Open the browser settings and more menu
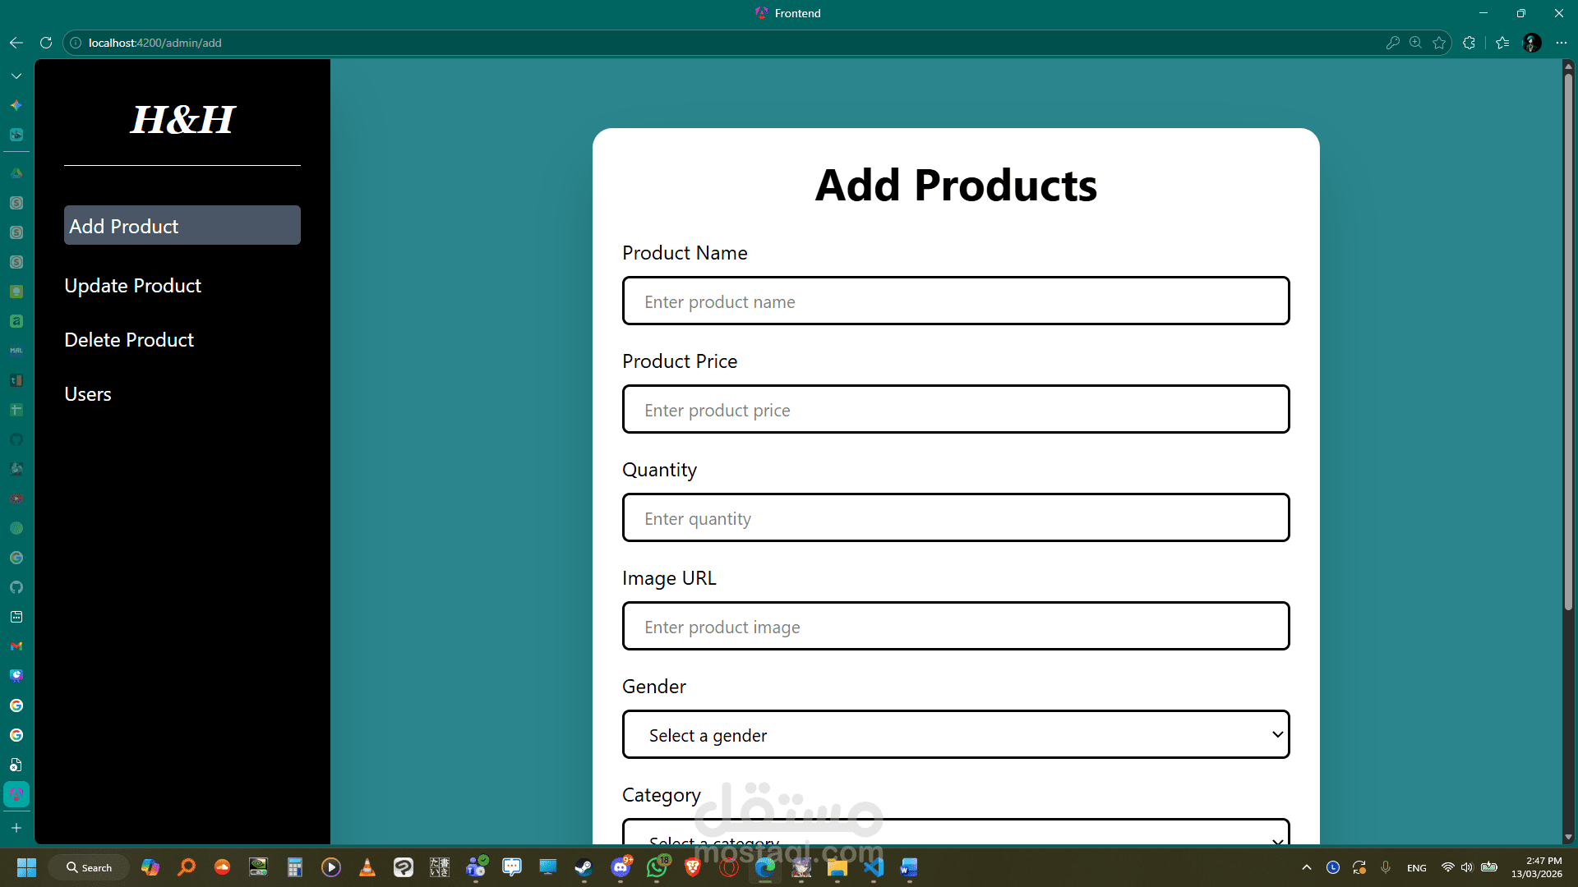1578x887 pixels. (1562, 43)
